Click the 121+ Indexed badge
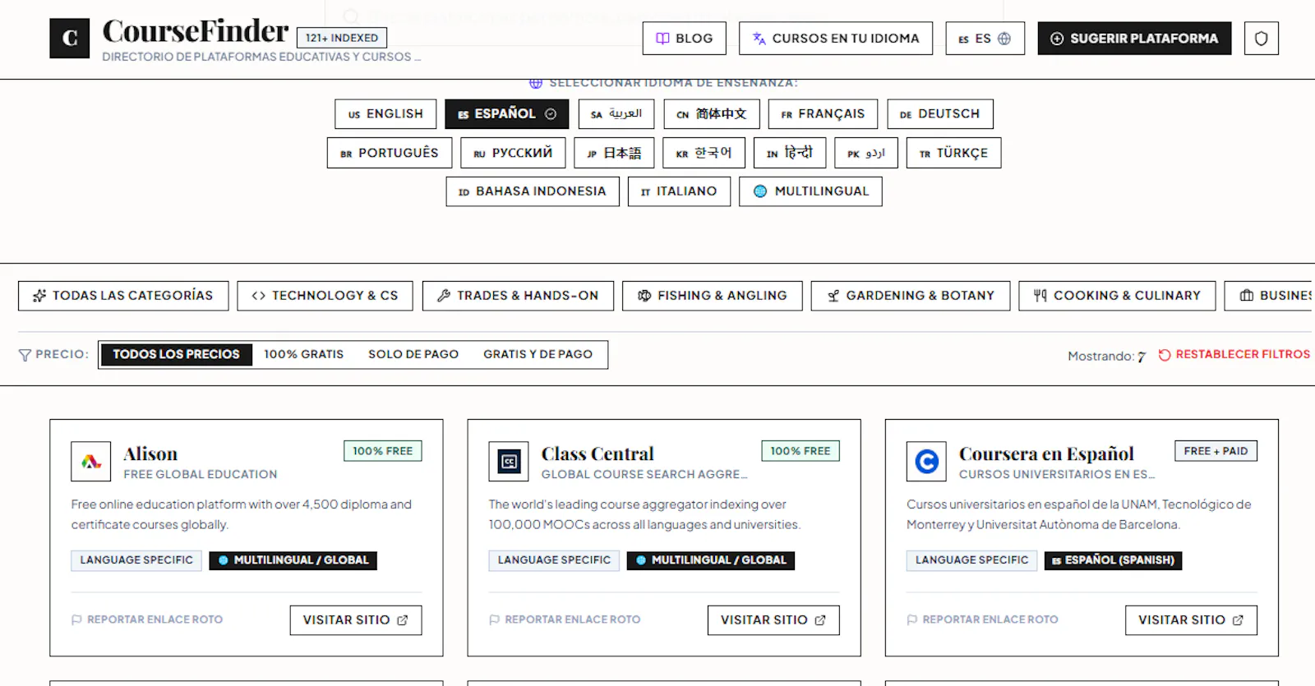 [342, 38]
